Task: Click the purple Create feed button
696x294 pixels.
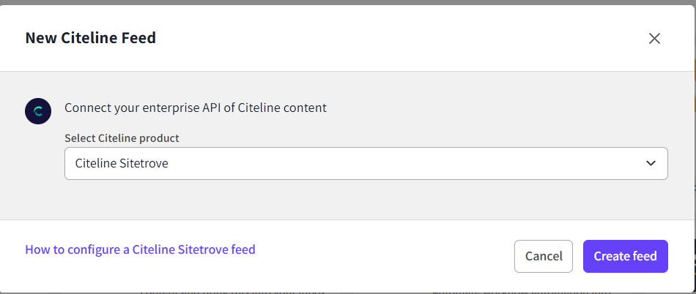Action: [x=625, y=256]
